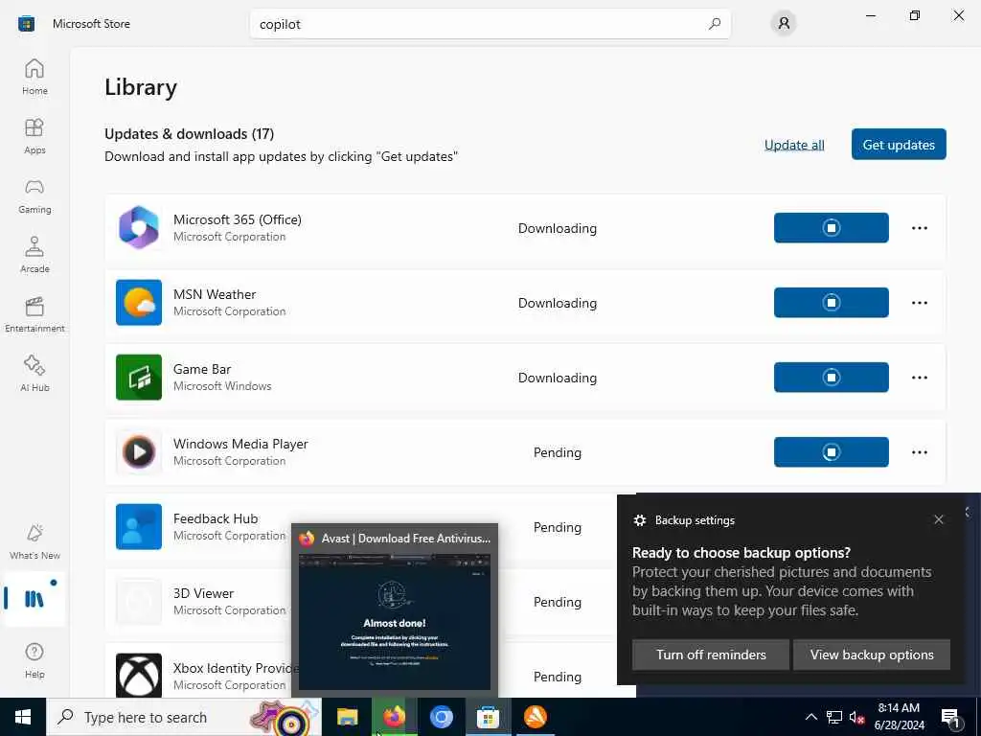Viewport: 981px width, 736px height.
Task: Cancel pending Windows Media Player update
Action: point(831,452)
